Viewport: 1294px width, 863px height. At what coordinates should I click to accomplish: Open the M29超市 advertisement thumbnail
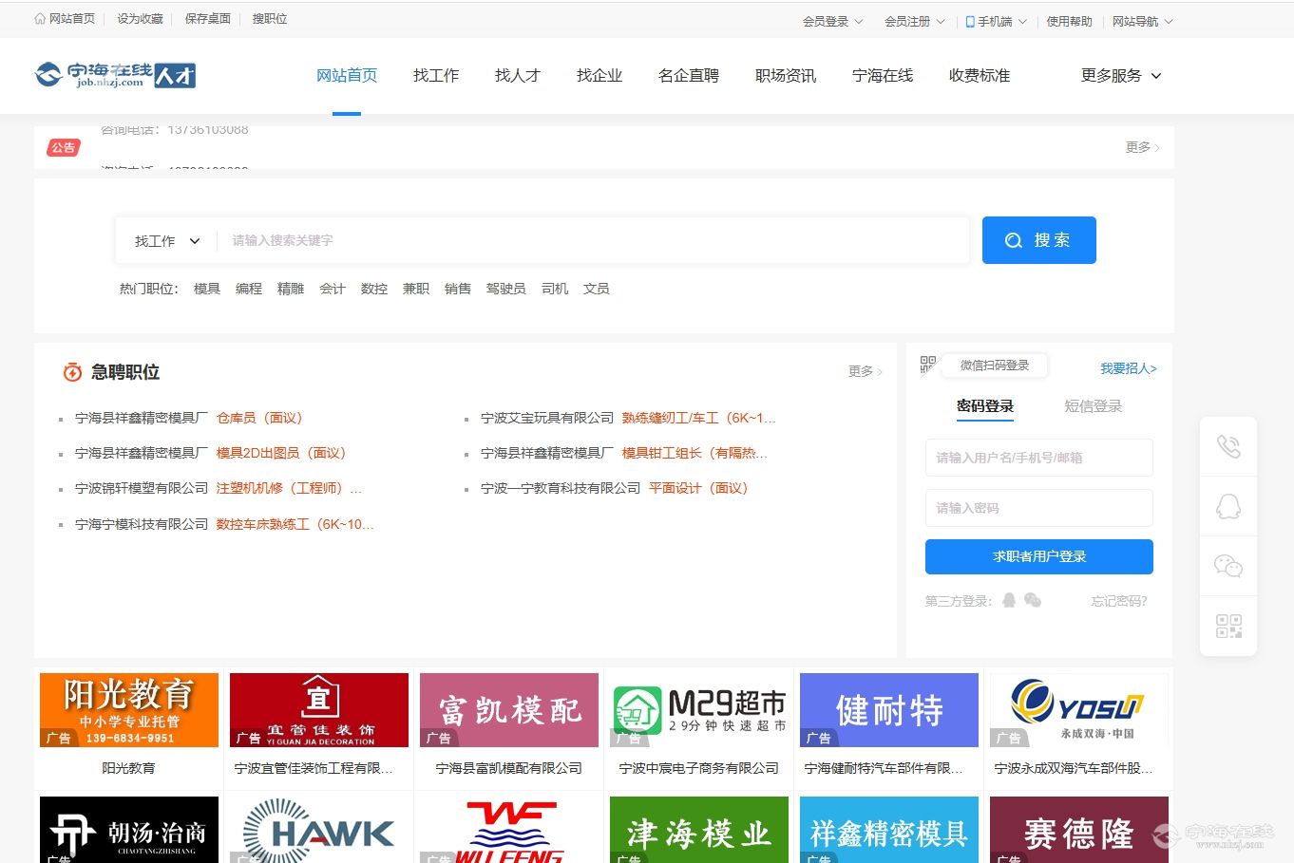698,710
